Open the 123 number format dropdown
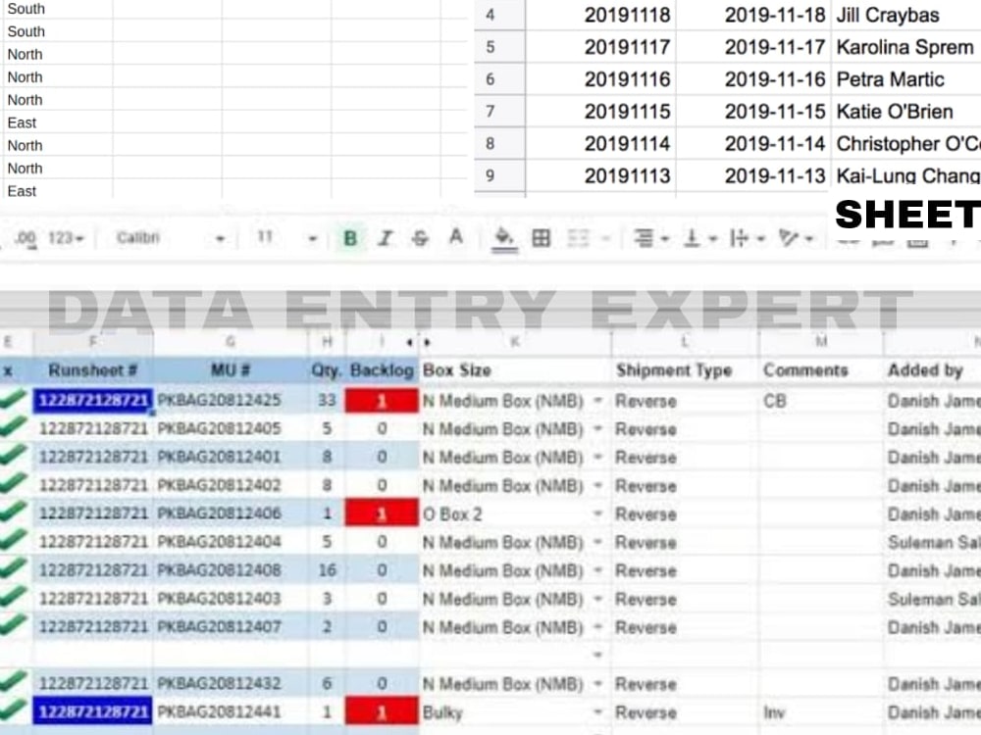 (x=66, y=238)
